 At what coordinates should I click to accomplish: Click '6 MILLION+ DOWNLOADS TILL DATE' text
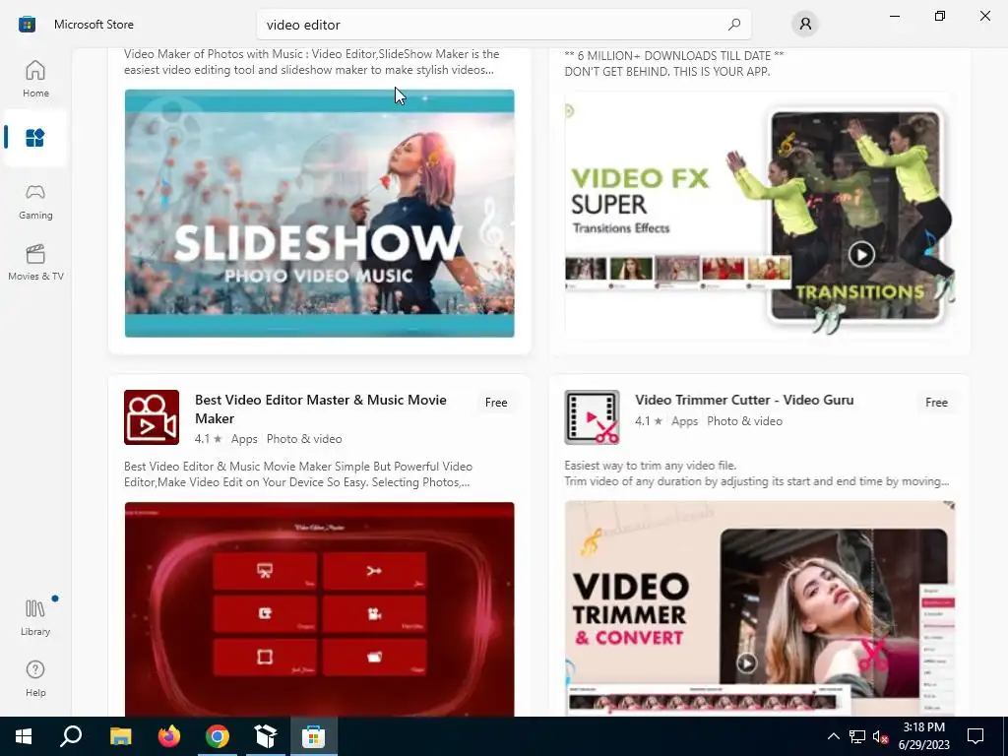coord(673,55)
